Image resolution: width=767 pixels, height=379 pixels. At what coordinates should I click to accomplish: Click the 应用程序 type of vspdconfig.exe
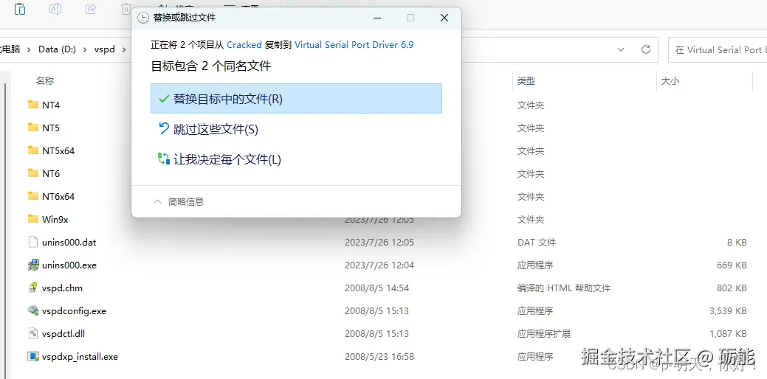click(535, 311)
